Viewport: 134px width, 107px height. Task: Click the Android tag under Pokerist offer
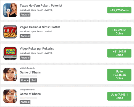point(25,14)
